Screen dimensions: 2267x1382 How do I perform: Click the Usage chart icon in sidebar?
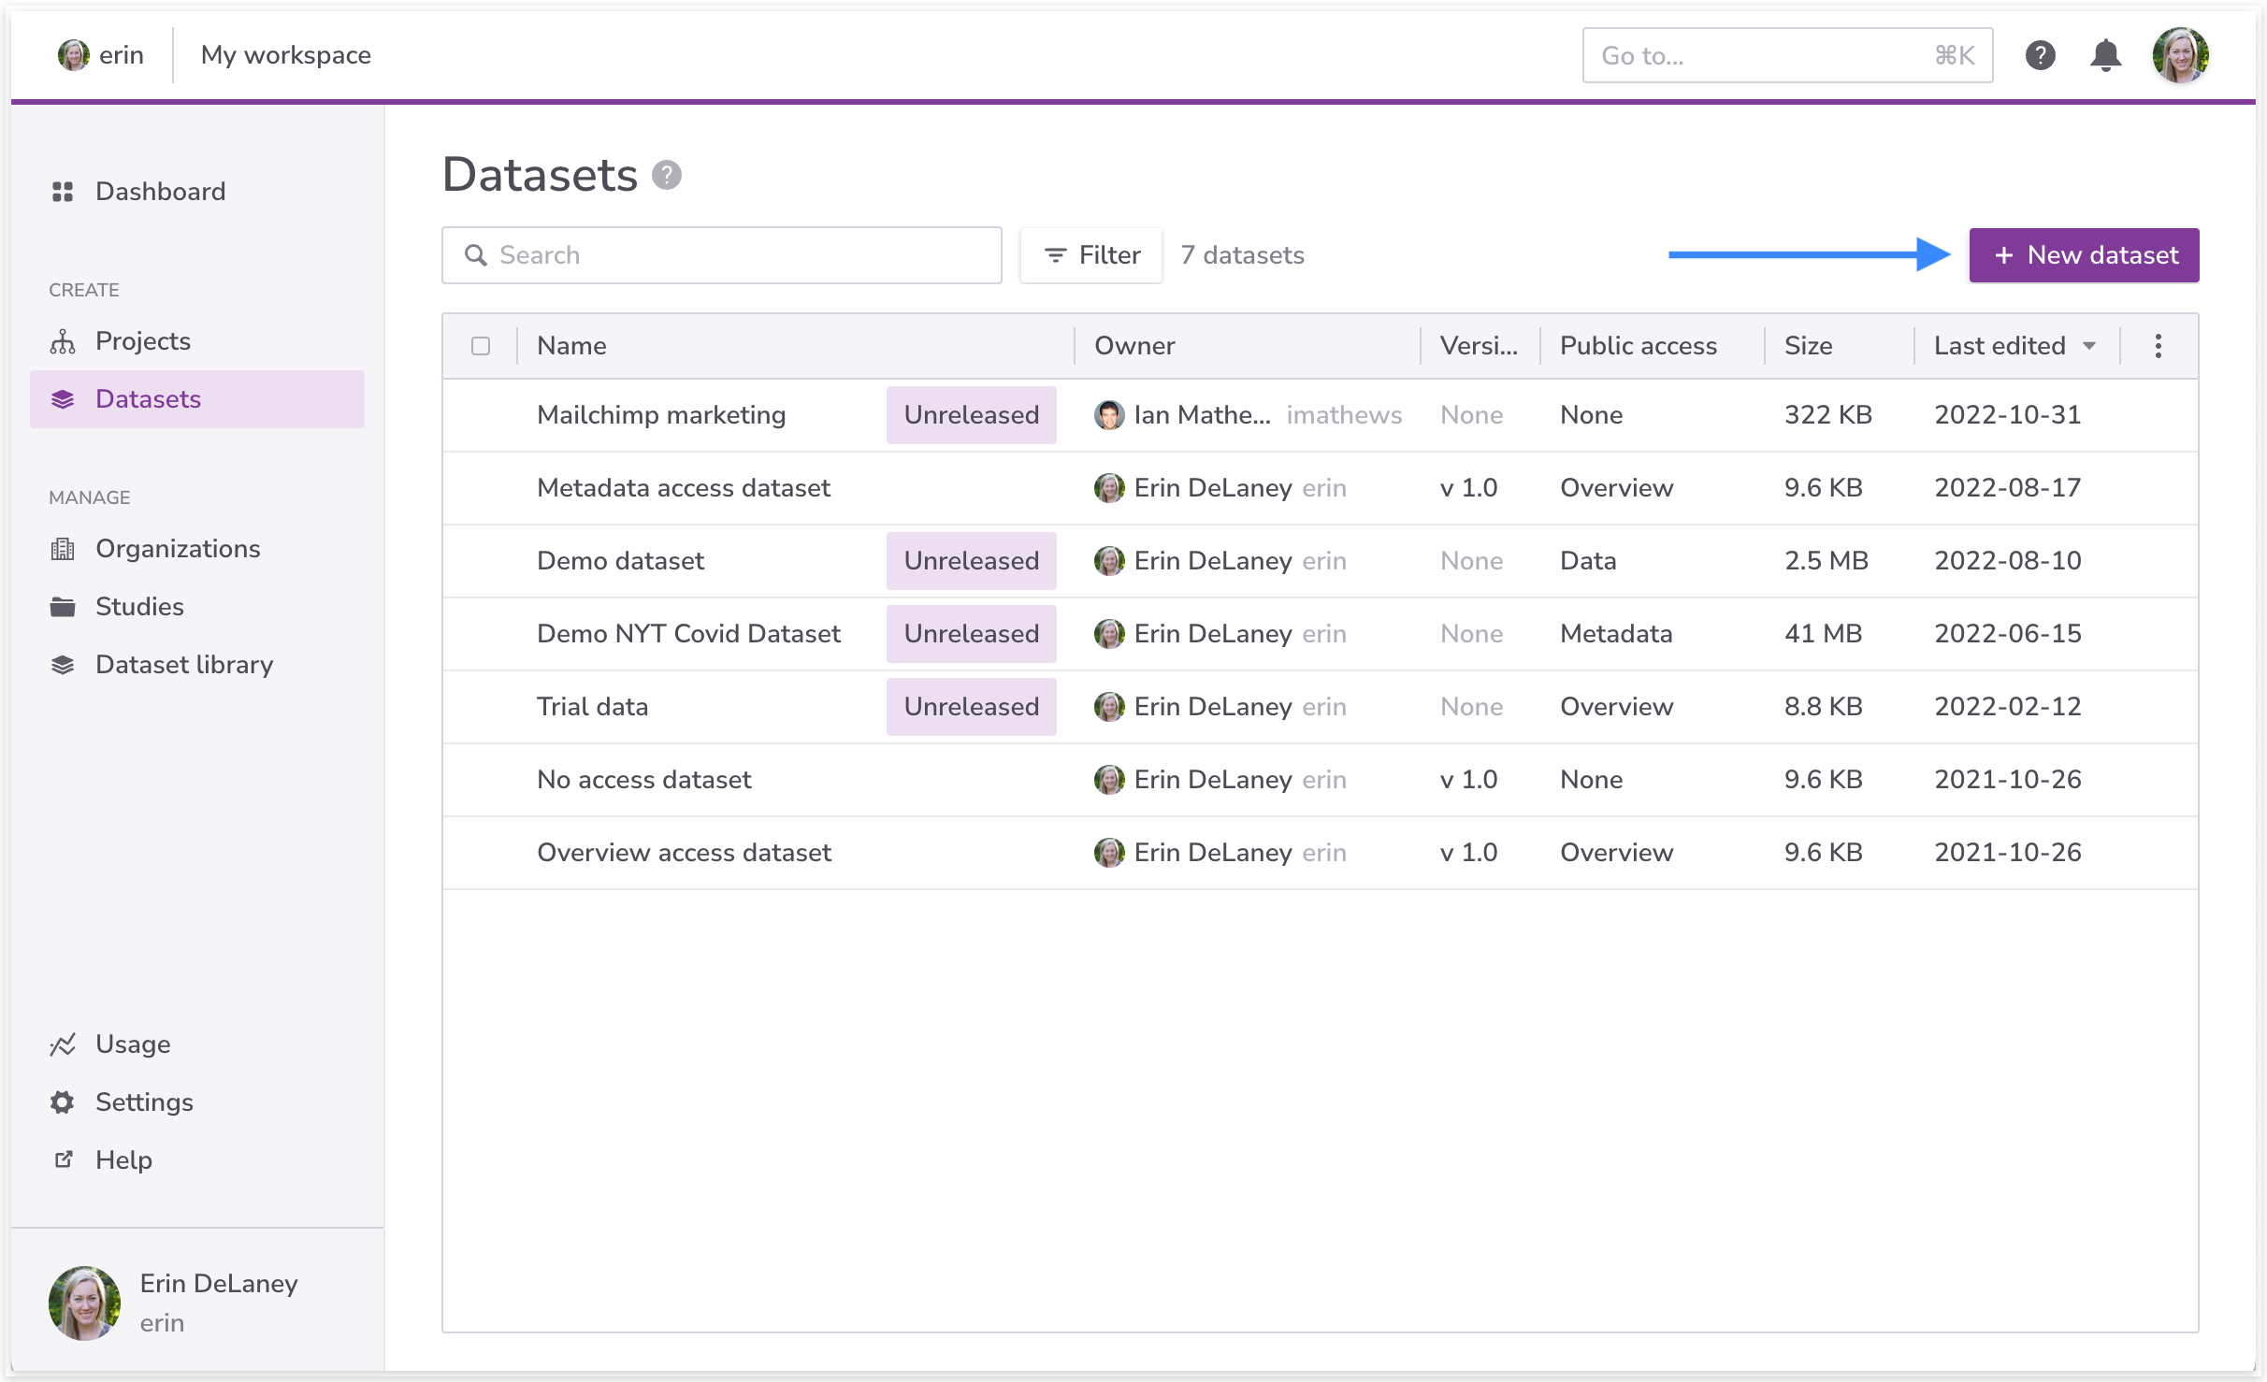click(63, 1044)
